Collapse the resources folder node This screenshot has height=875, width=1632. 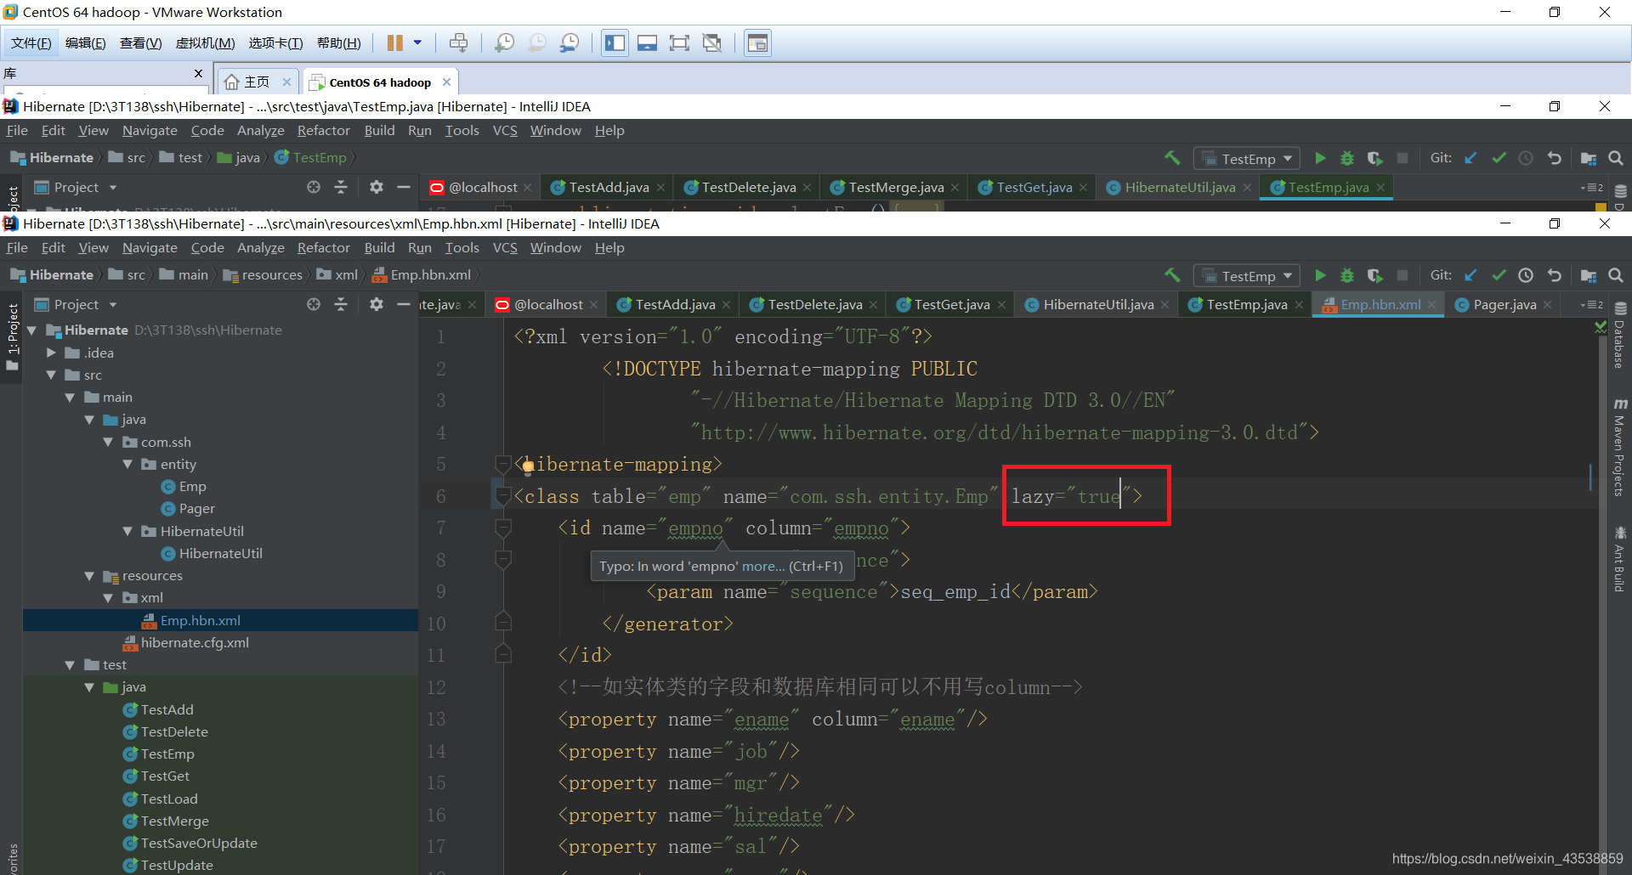pos(89,576)
